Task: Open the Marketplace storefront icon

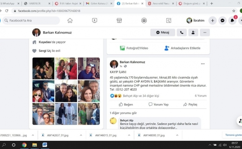Action: coord(119,20)
